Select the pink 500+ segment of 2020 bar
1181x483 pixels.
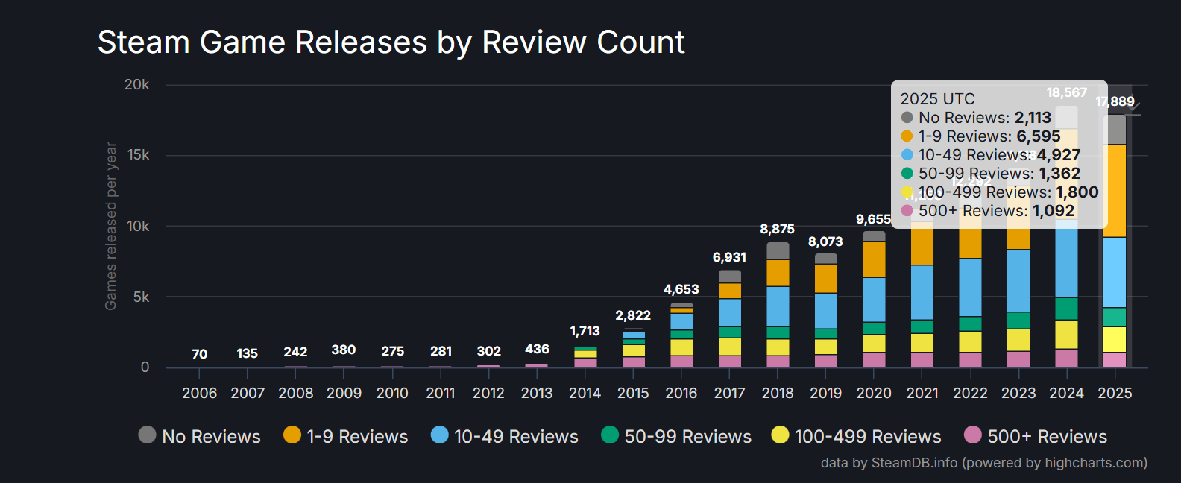point(874,360)
